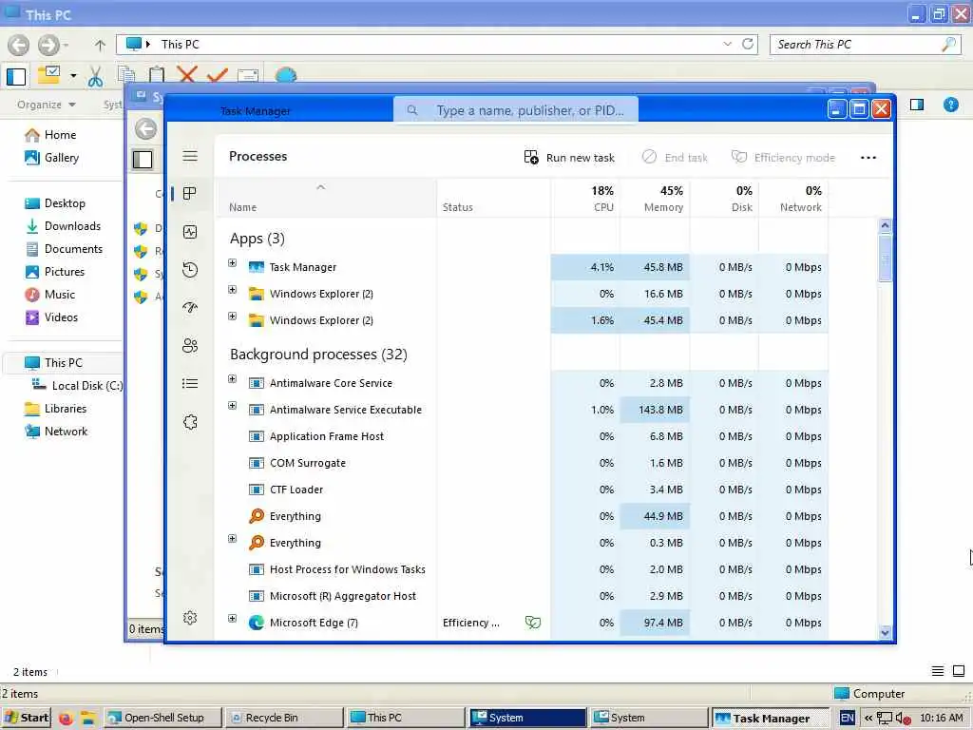Expand Microsoft Edge (7) row
973x730 pixels.
[x=232, y=619]
